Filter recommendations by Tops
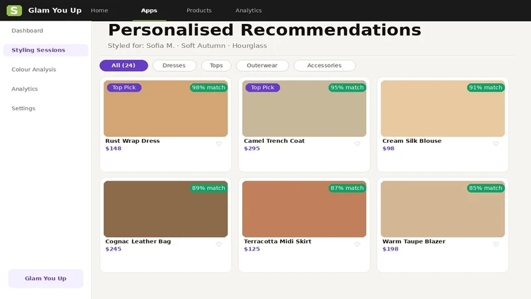The width and height of the screenshot is (531, 299). tap(216, 65)
